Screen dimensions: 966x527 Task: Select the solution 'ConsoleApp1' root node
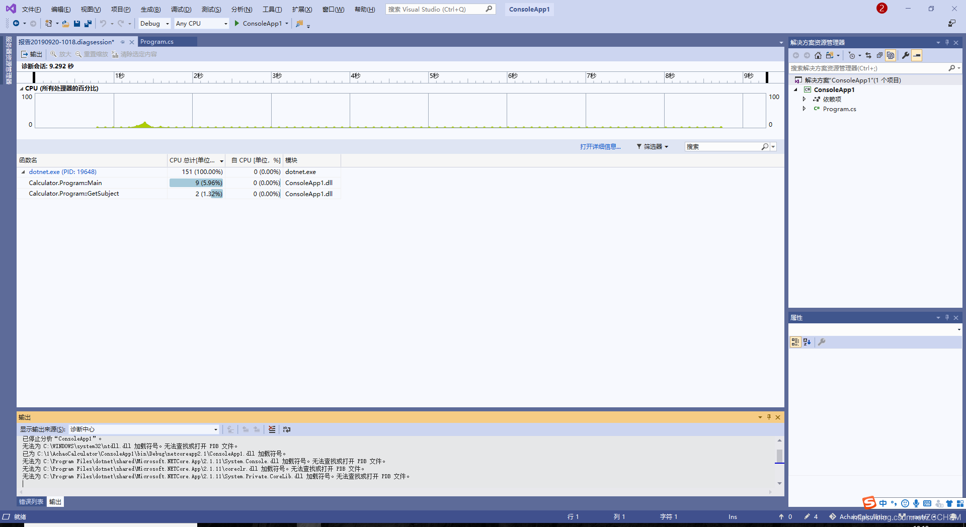click(x=852, y=80)
